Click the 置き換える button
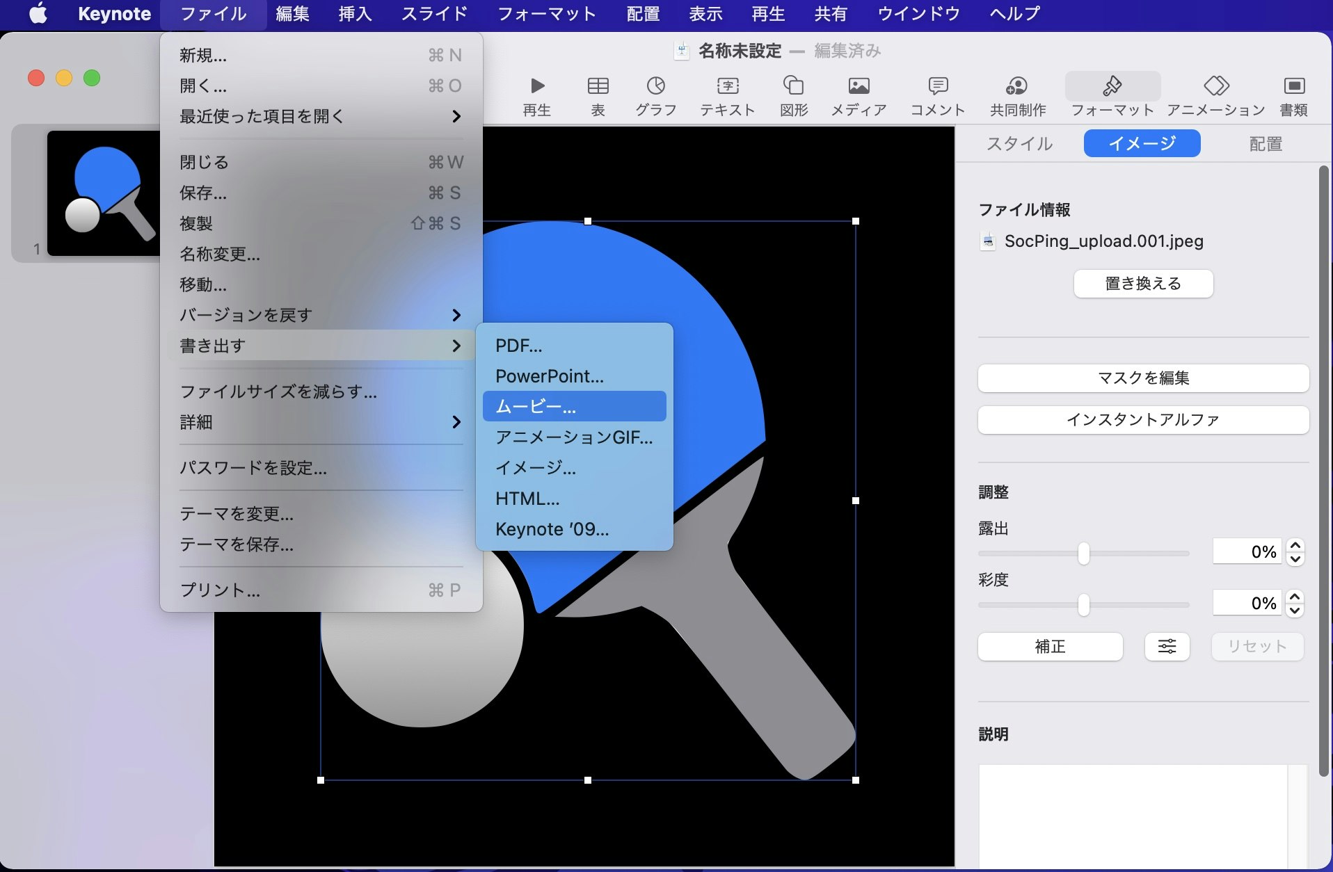This screenshot has width=1333, height=872. [x=1143, y=284]
